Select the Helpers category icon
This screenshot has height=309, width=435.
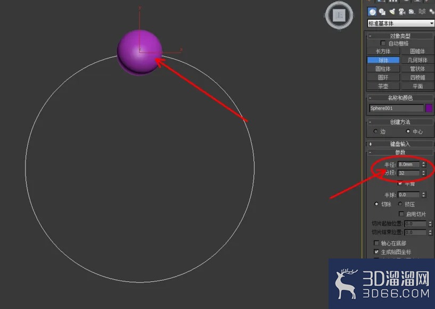412,12
